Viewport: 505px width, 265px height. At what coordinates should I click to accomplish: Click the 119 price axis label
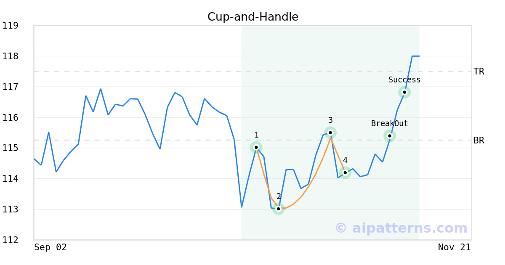pos(10,26)
